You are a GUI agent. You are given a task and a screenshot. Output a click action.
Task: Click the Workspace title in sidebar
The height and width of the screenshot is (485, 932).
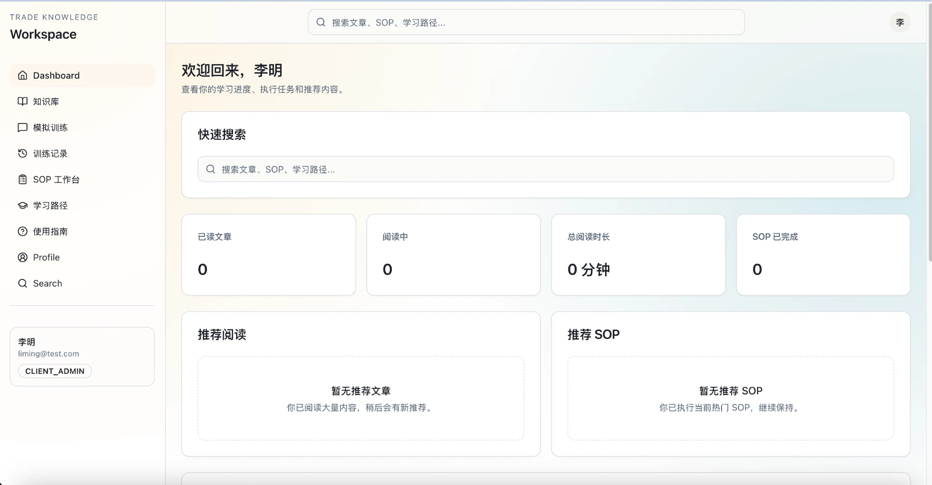tap(43, 34)
